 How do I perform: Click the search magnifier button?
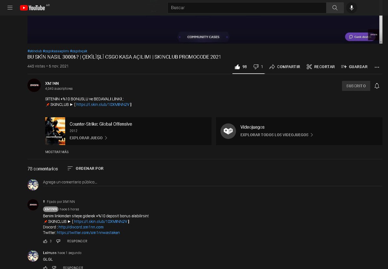point(335,8)
